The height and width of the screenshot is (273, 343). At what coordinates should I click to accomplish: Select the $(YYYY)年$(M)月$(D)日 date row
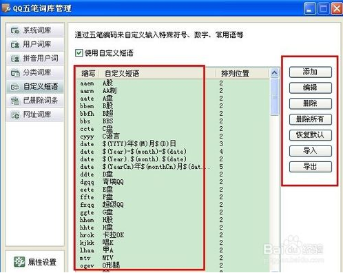pyautogui.click(x=172, y=144)
